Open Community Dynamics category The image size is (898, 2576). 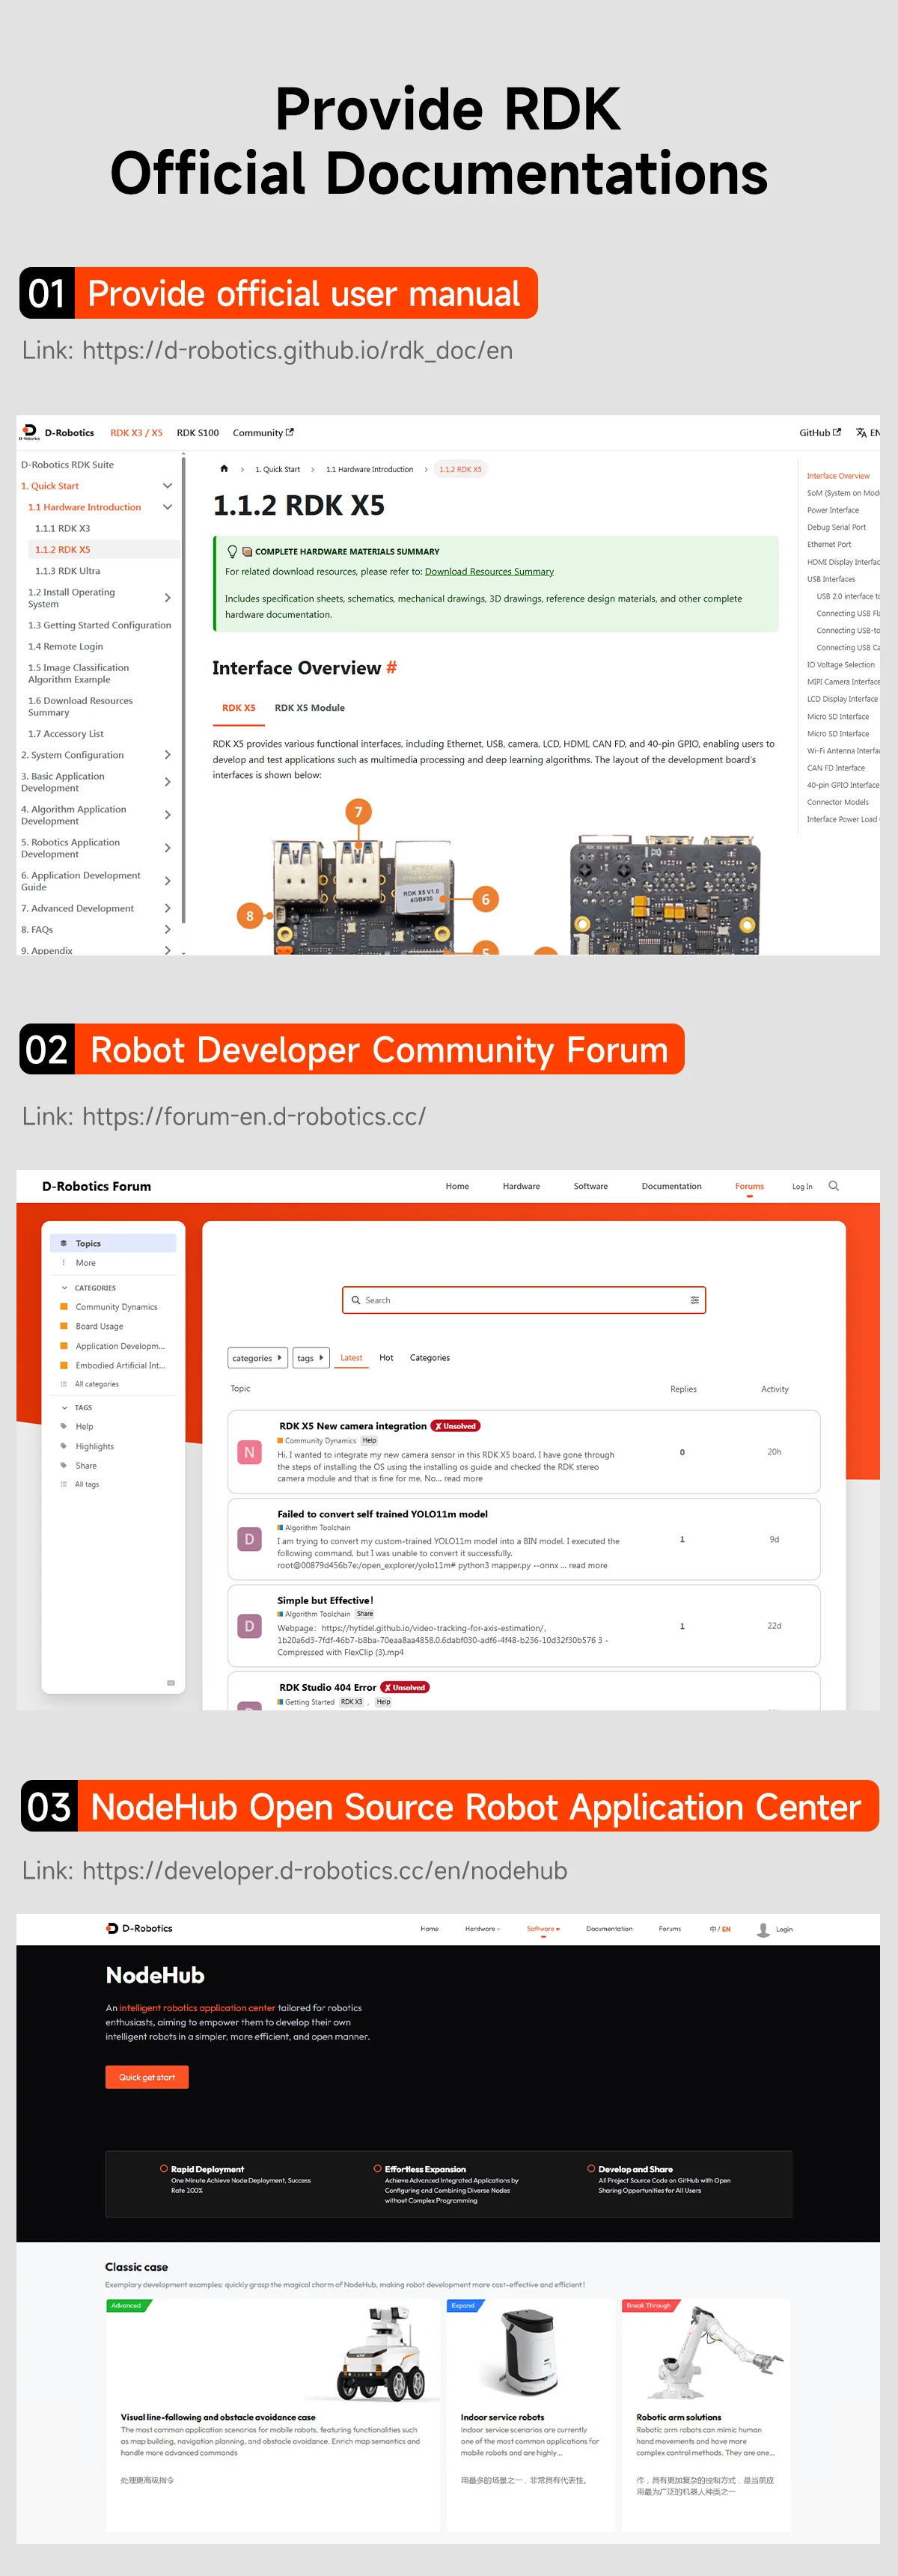[x=116, y=1307]
